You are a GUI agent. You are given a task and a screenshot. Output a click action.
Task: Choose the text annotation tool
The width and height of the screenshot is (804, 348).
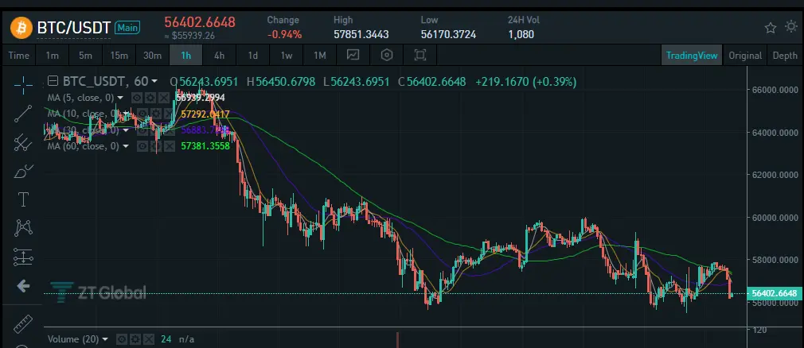(x=23, y=199)
